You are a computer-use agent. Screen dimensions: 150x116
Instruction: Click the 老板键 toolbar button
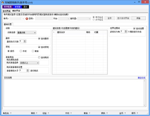pyautogui.click(x=17, y=7)
